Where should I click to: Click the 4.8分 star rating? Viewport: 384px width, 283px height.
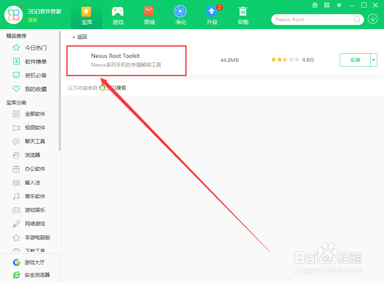293,60
